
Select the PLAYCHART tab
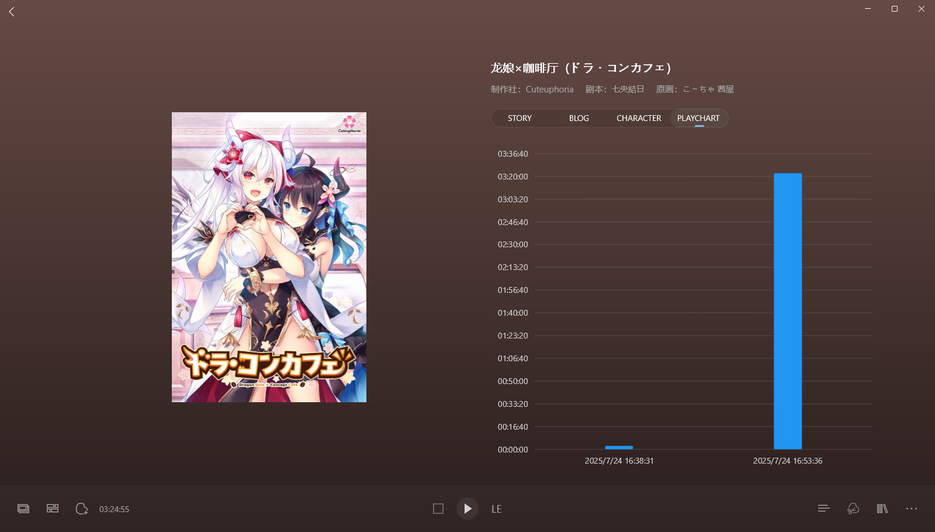pyautogui.click(x=698, y=118)
